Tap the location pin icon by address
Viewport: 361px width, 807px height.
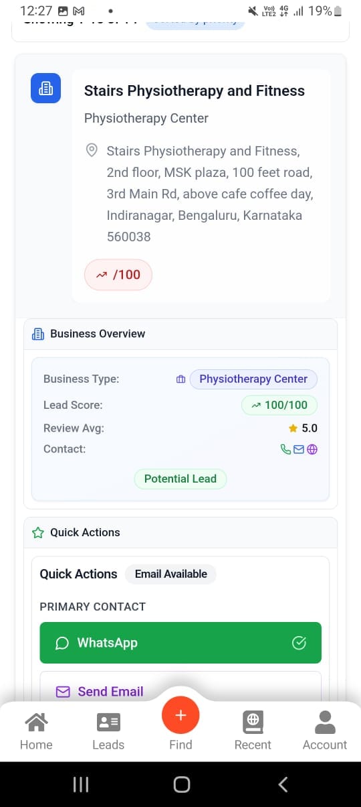coord(92,150)
